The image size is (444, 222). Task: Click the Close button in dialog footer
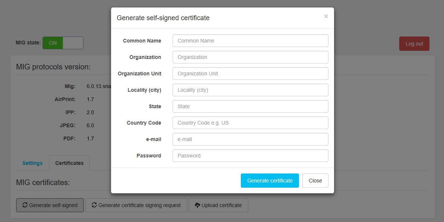click(315, 181)
